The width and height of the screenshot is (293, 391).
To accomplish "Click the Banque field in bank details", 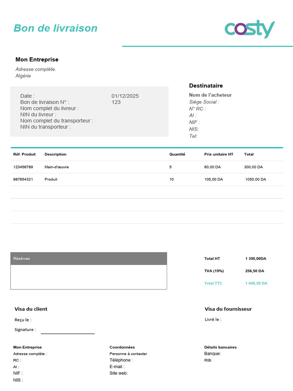I will (213, 354).
